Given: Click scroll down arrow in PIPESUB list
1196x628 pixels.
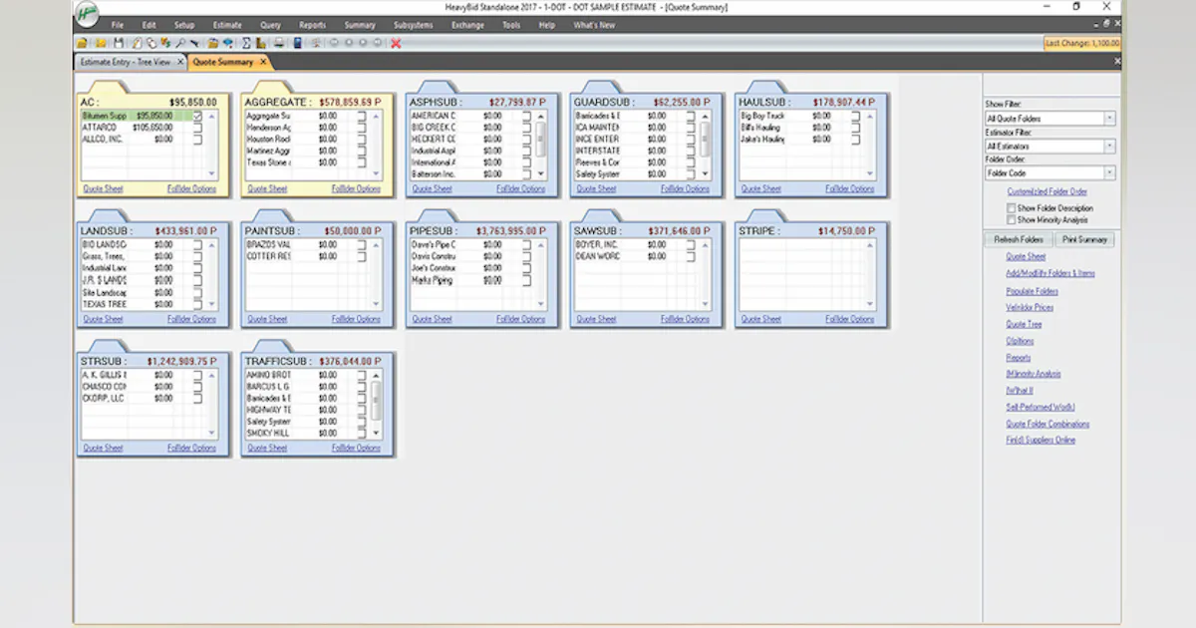Looking at the screenshot, I should pos(541,304).
